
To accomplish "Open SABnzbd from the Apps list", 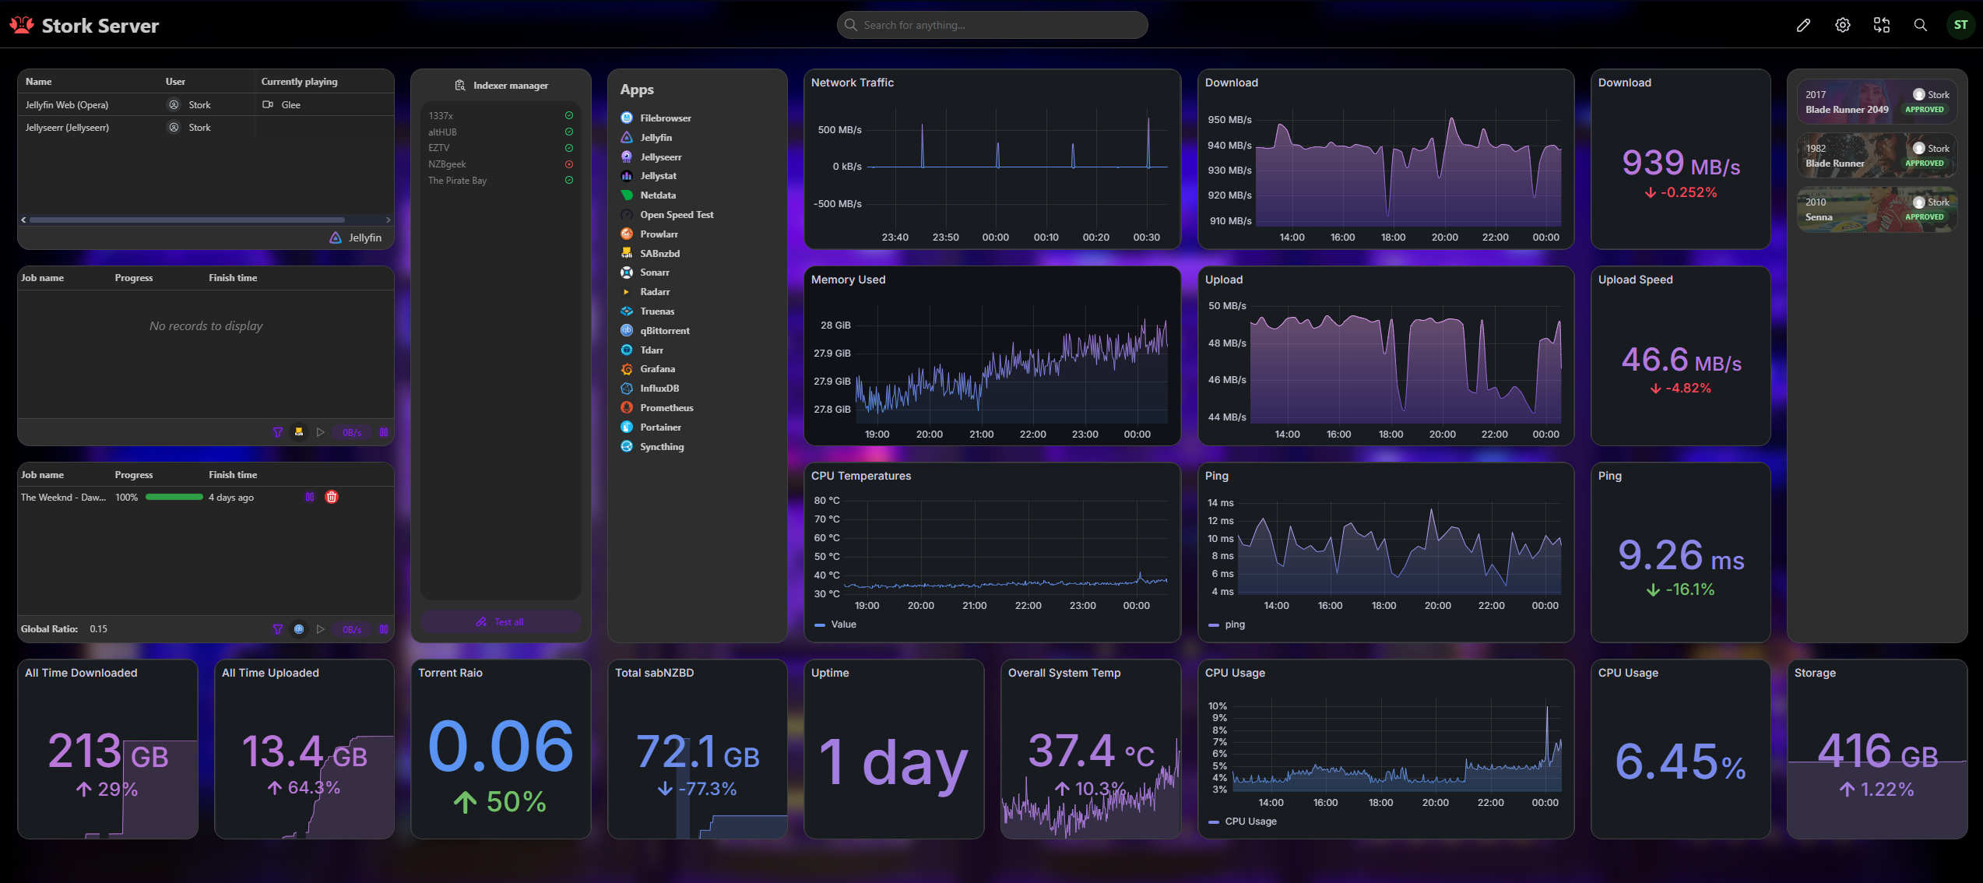I will (x=650, y=254).
